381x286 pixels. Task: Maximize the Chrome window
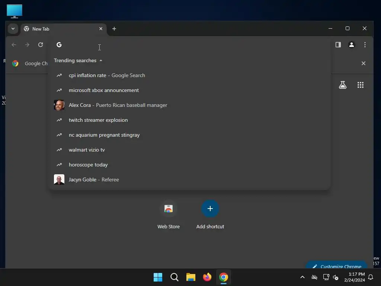[348, 28]
